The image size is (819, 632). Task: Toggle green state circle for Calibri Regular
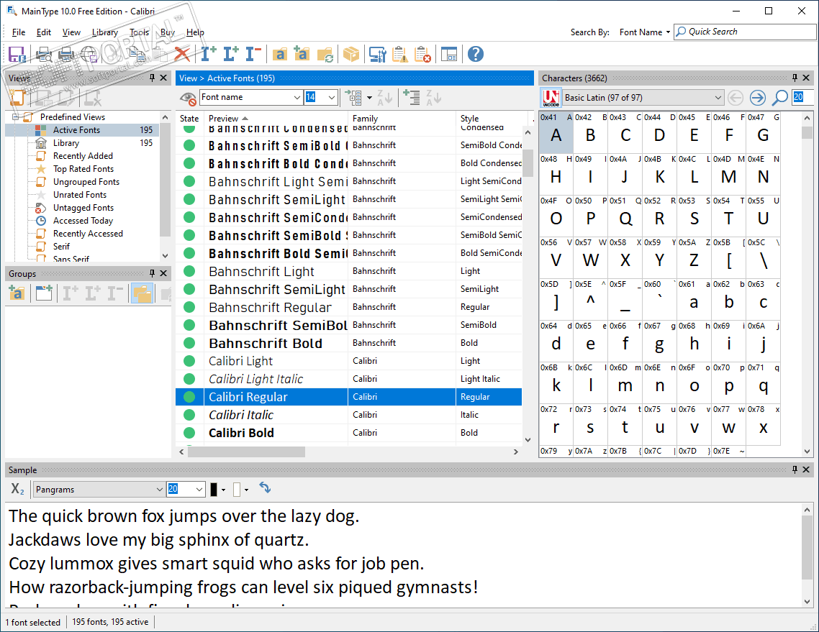(x=189, y=397)
